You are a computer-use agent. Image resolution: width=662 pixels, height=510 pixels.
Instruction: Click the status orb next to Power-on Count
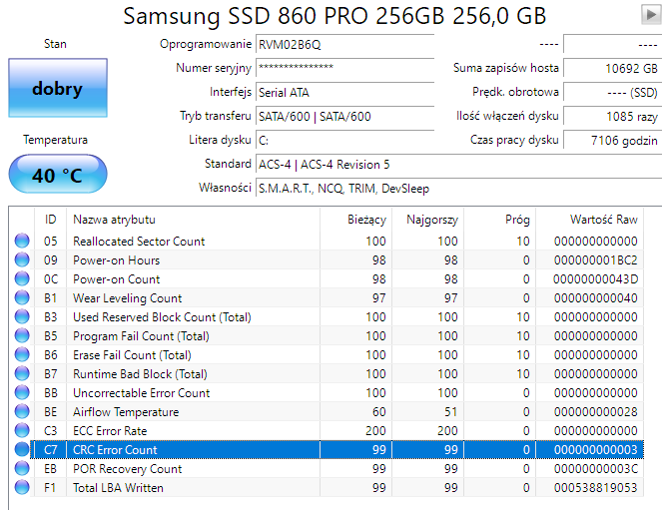pos(22,278)
